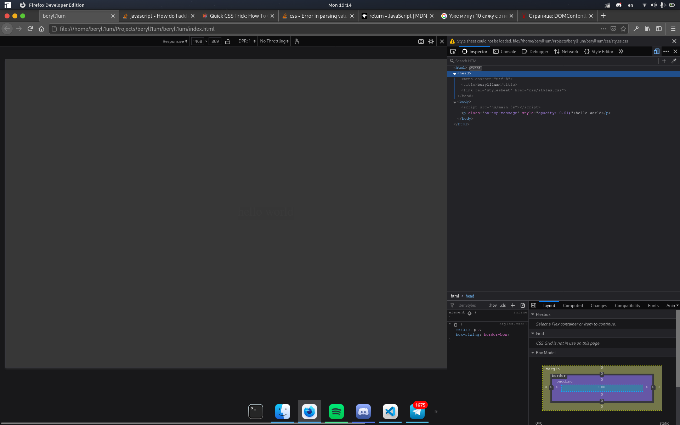Click box model margin region label
Screen dimensions: 680x425
[x=552, y=369]
